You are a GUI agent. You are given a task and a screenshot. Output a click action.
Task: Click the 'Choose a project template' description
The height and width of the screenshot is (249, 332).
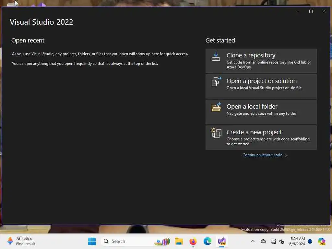268,141
